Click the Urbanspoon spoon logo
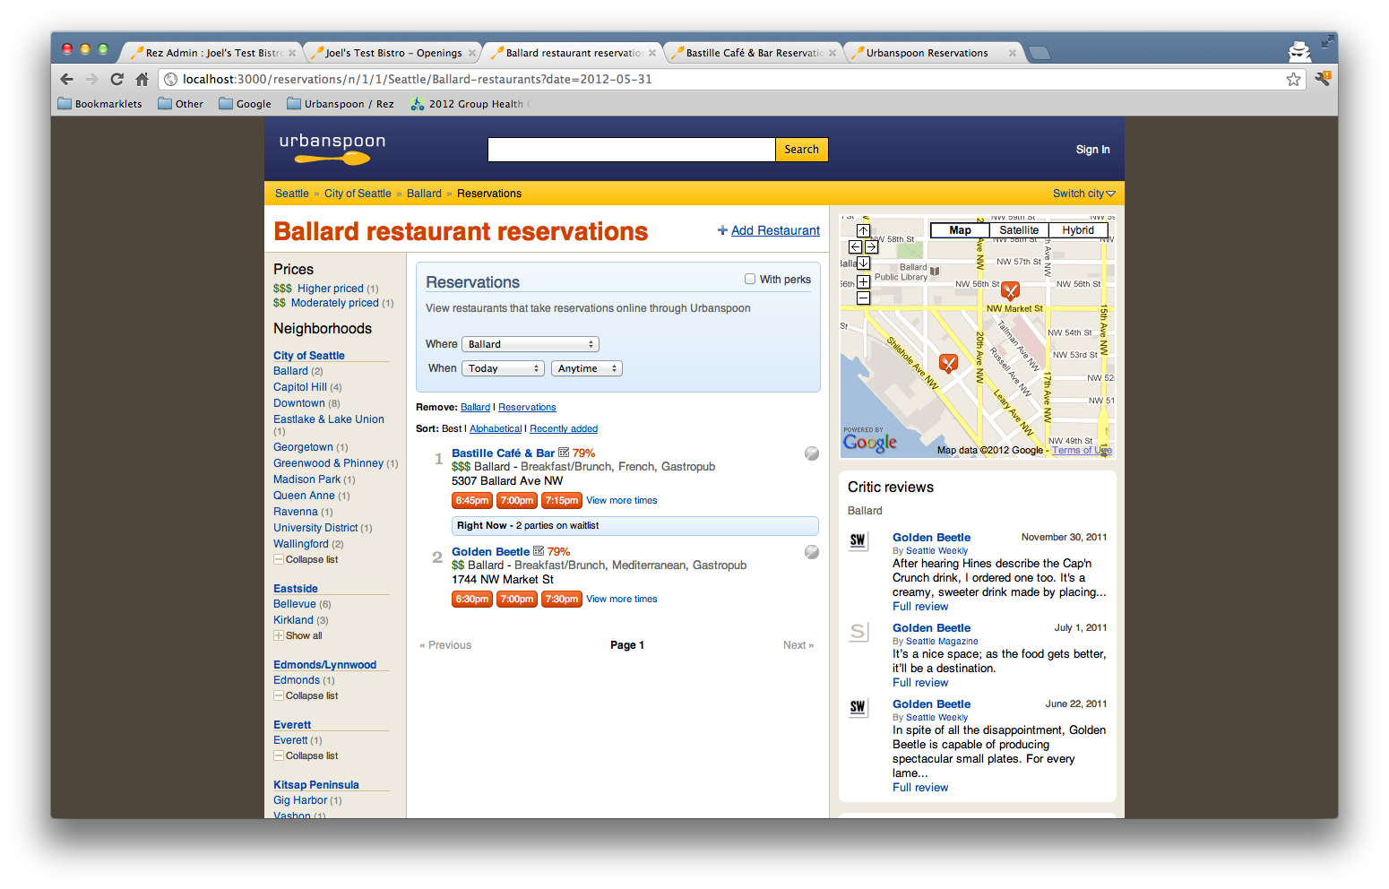 tap(332, 149)
